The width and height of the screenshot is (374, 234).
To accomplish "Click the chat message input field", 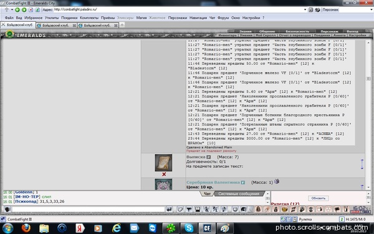I will point(89,210).
